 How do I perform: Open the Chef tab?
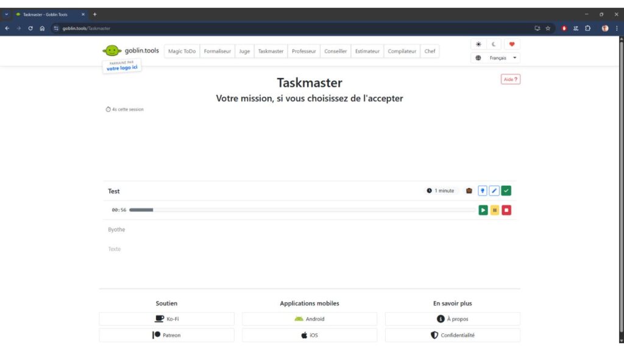point(430,51)
